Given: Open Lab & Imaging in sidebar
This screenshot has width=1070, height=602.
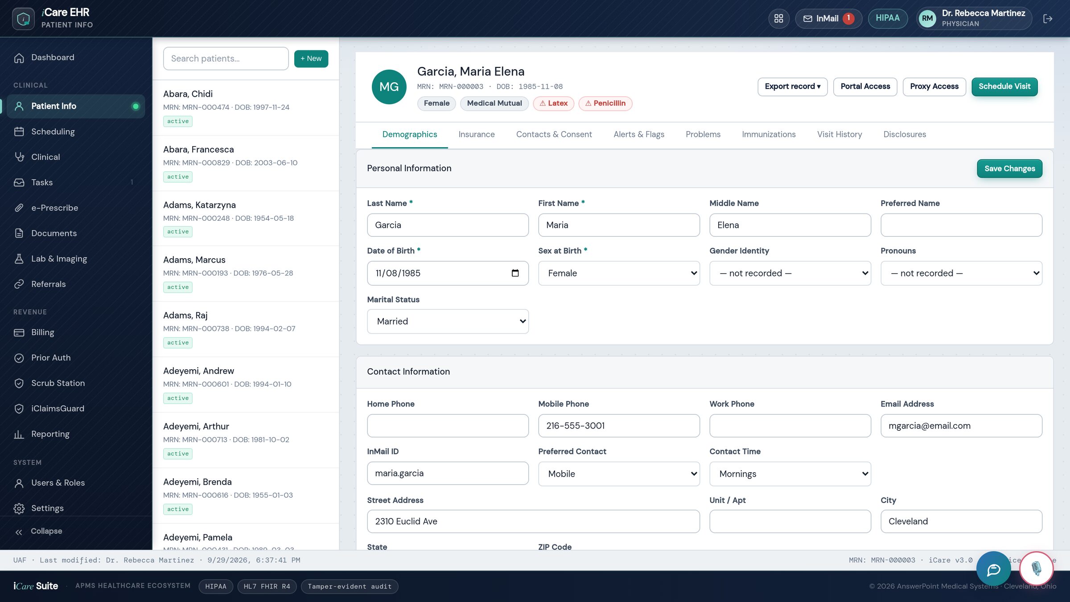Looking at the screenshot, I should [76, 259].
